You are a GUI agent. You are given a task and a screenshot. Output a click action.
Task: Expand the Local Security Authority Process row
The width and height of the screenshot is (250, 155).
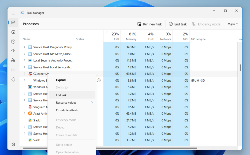tap(25, 60)
